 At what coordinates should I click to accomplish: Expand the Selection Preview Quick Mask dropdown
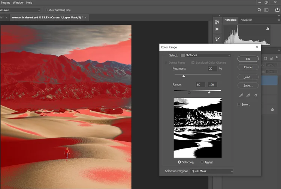pyautogui.click(x=212, y=171)
